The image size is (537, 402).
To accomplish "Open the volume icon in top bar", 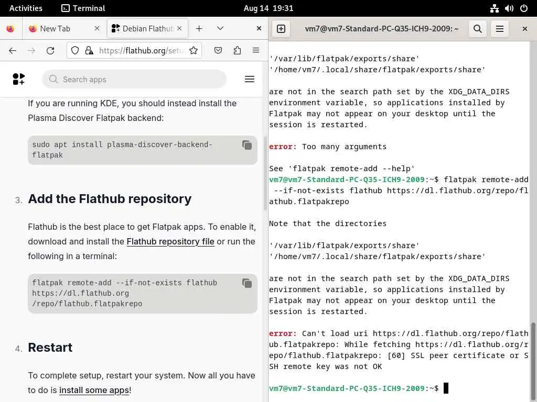I will [x=509, y=8].
